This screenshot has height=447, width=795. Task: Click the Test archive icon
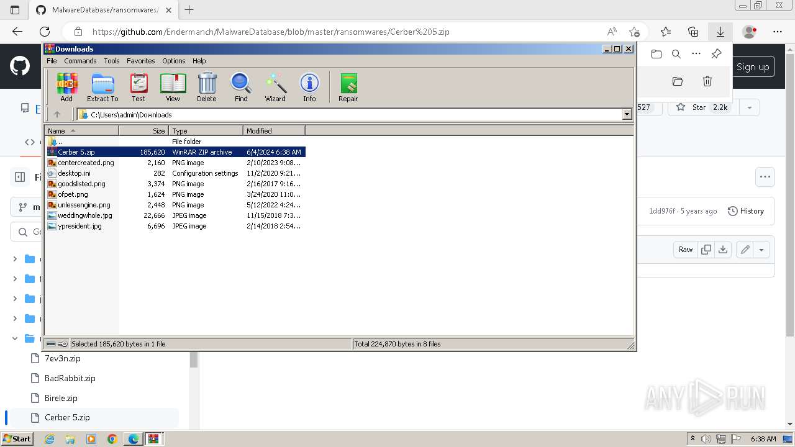click(x=139, y=87)
